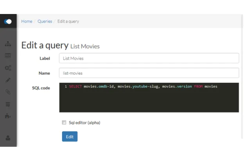Enable the Sql editor (alpha) checkbox
Image resolution: width=244 pixels, height=147 pixels.
click(64, 122)
